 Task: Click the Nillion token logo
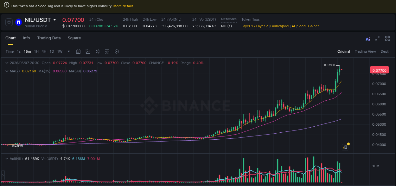(18, 22)
